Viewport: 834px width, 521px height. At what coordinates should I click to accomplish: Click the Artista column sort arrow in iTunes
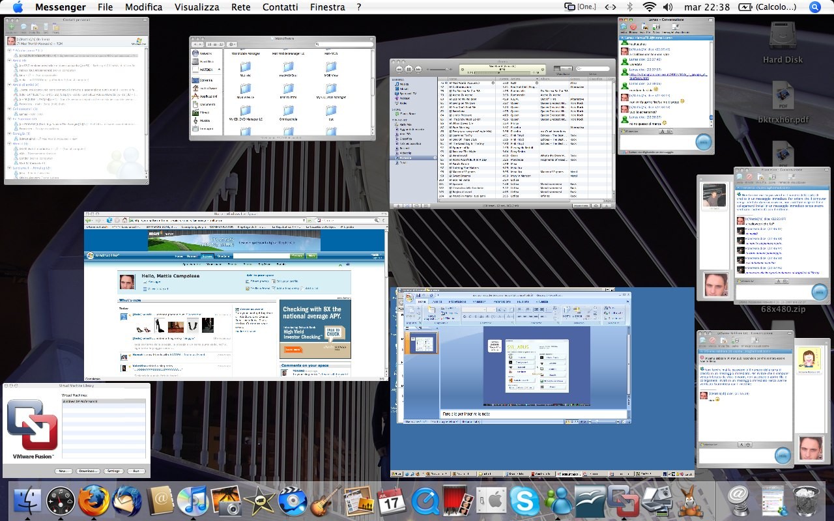537,79
